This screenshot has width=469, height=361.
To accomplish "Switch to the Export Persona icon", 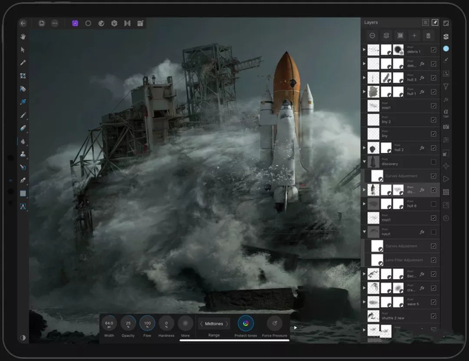I will coord(140,23).
